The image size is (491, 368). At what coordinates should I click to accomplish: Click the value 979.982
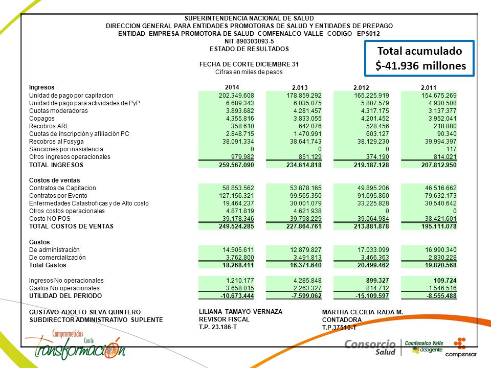(x=242, y=157)
